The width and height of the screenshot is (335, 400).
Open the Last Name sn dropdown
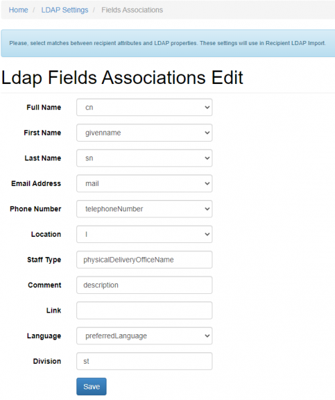click(144, 158)
